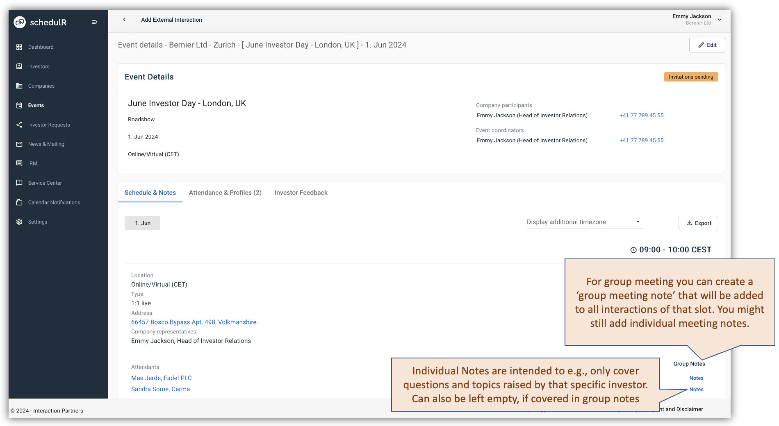The height and width of the screenshot is (426, 779).
Task: Expand the Emmy Jackson profile menu
Action: click(x=720, y=19)
